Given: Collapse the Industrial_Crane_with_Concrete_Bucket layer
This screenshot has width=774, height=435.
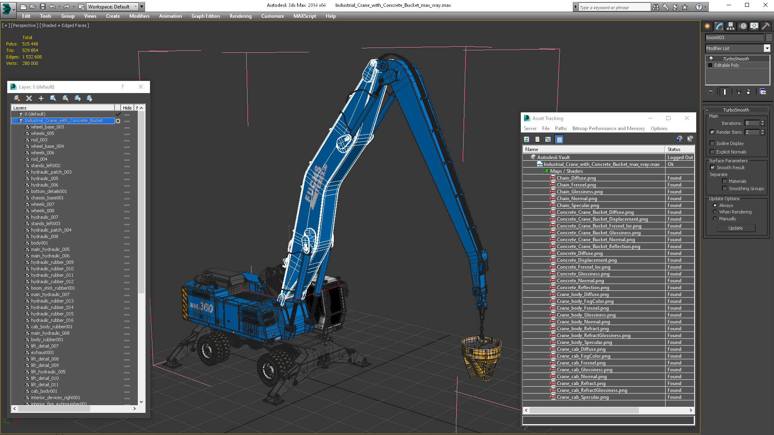Looking at the screenshot, I should (14, 120).
